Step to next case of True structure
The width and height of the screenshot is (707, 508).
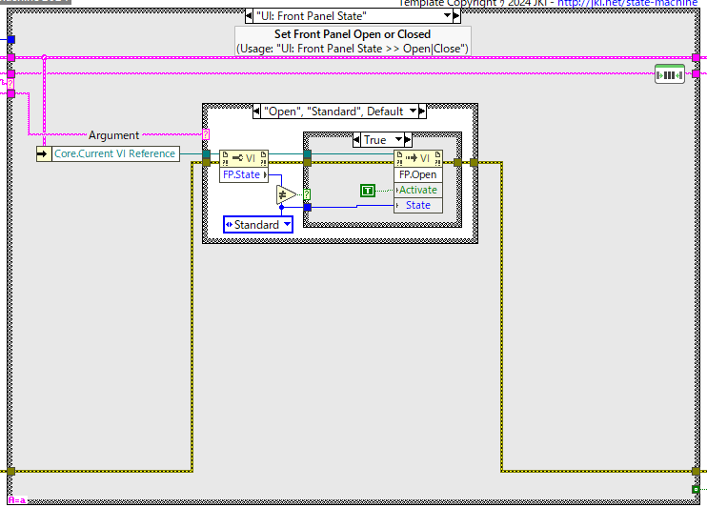[408, 140]
